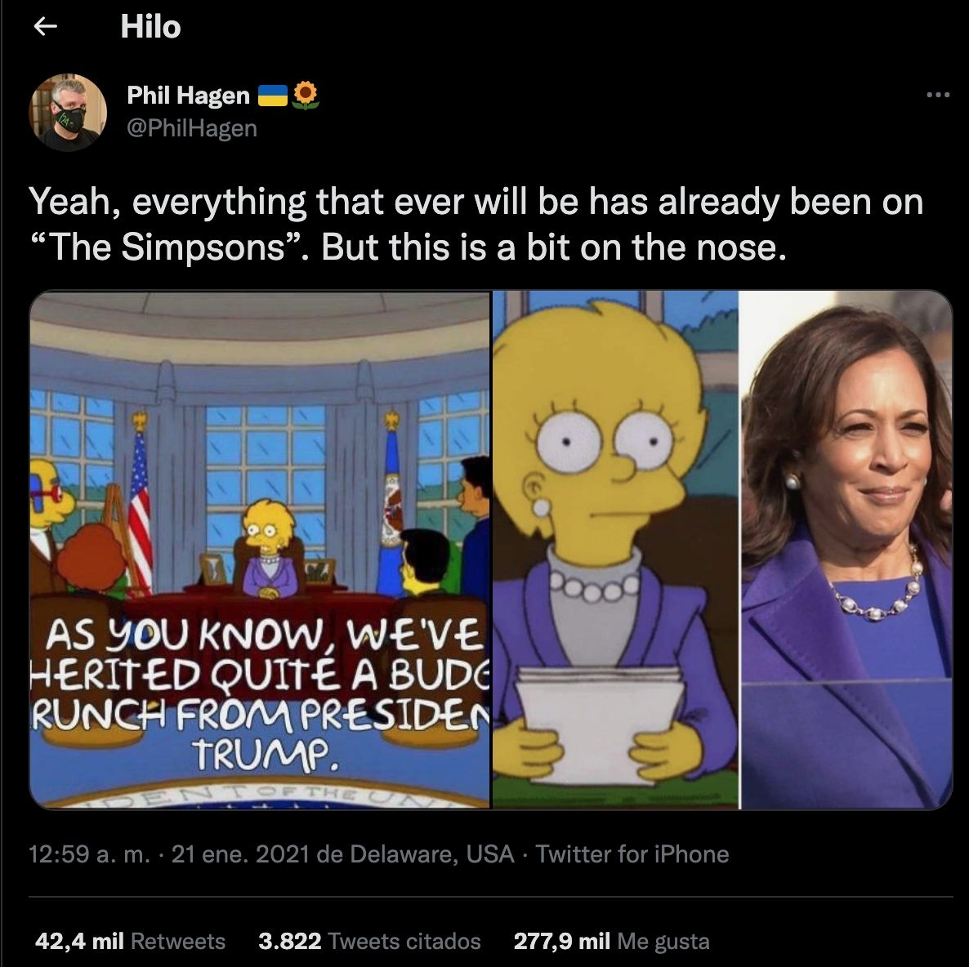View the 277,9 mil Me gusta list
The height and width of the screenshot is (967, 969).
[611, 941]
